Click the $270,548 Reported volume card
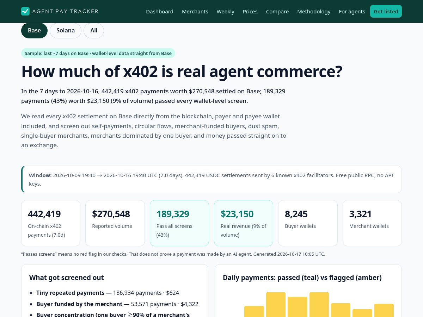Image resolution: width=423 pixels, height=317 pixels. pyautogui.click(x=115, y=223)
